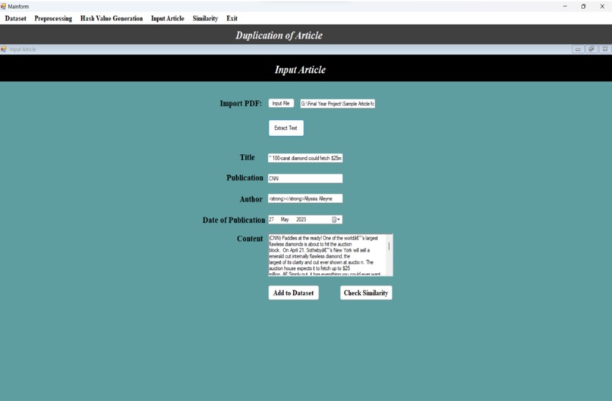Click the Content label
Viewport: 612px width, 401px height.
point(250,239)
